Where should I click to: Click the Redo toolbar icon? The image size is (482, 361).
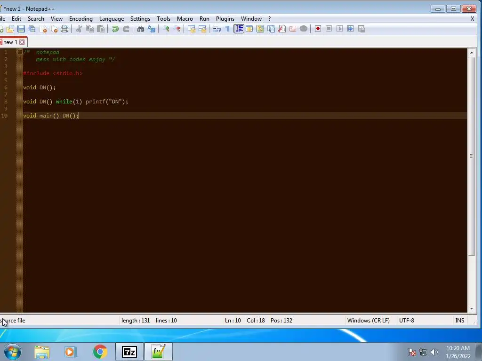point(126,29)
